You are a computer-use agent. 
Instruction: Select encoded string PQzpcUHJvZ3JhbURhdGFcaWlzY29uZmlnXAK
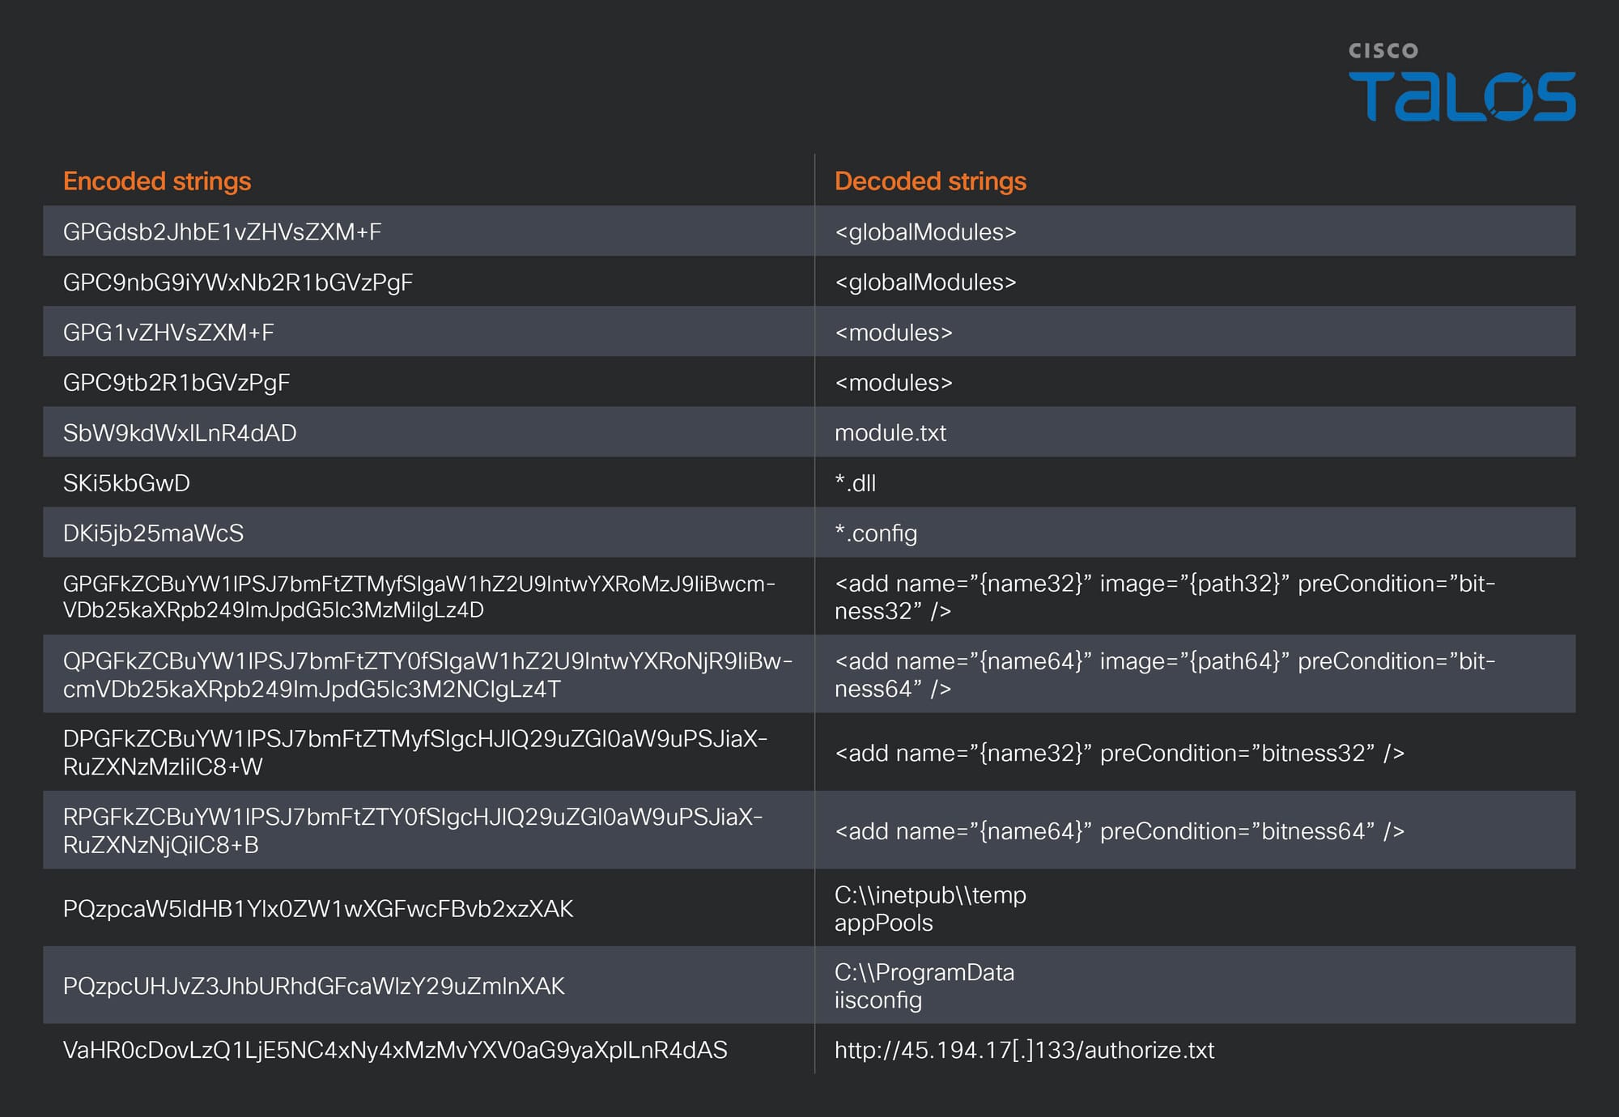[314, 987]
